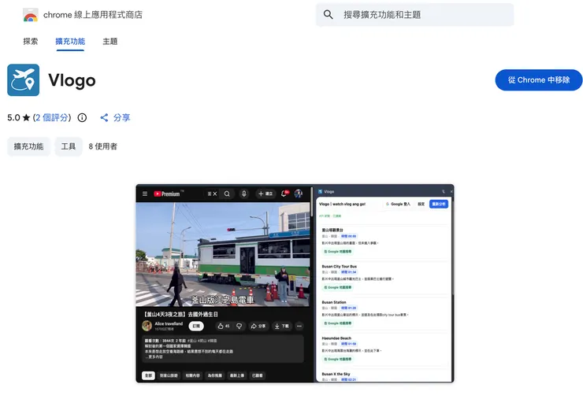Click the 下載 download button under video
The image size is (583, 395).
point(281,326)
